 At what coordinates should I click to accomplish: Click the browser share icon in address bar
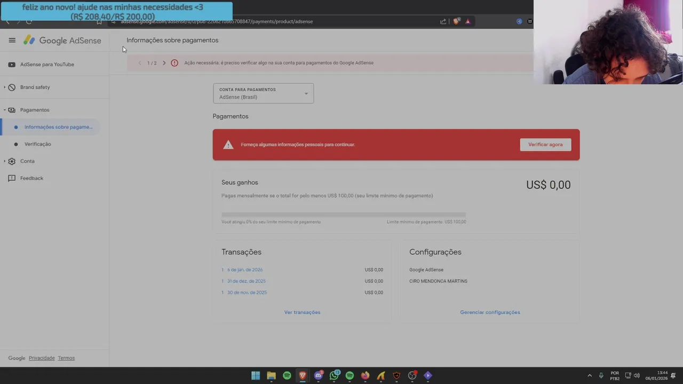click(x=443, y=21)
